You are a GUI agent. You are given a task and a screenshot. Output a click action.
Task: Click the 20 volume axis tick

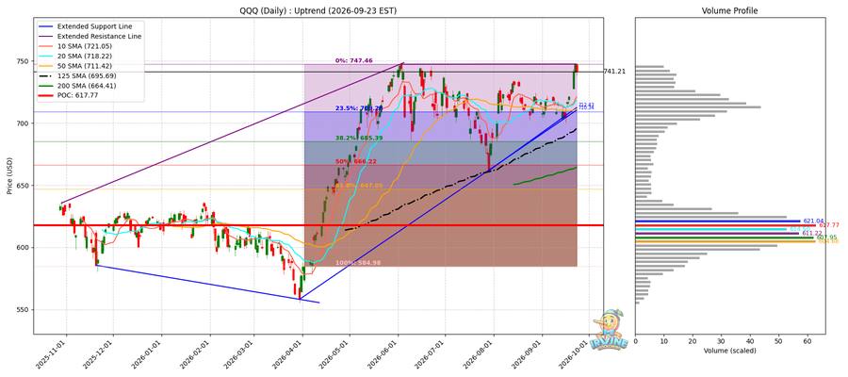pyautogui.click(x=693, y=341)
